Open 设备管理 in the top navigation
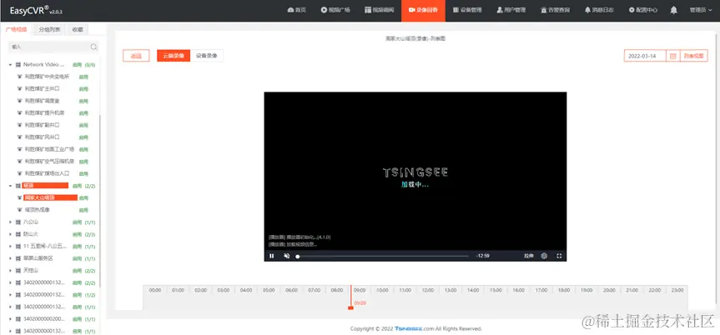 pyautogui.click(x=467, y=10)
